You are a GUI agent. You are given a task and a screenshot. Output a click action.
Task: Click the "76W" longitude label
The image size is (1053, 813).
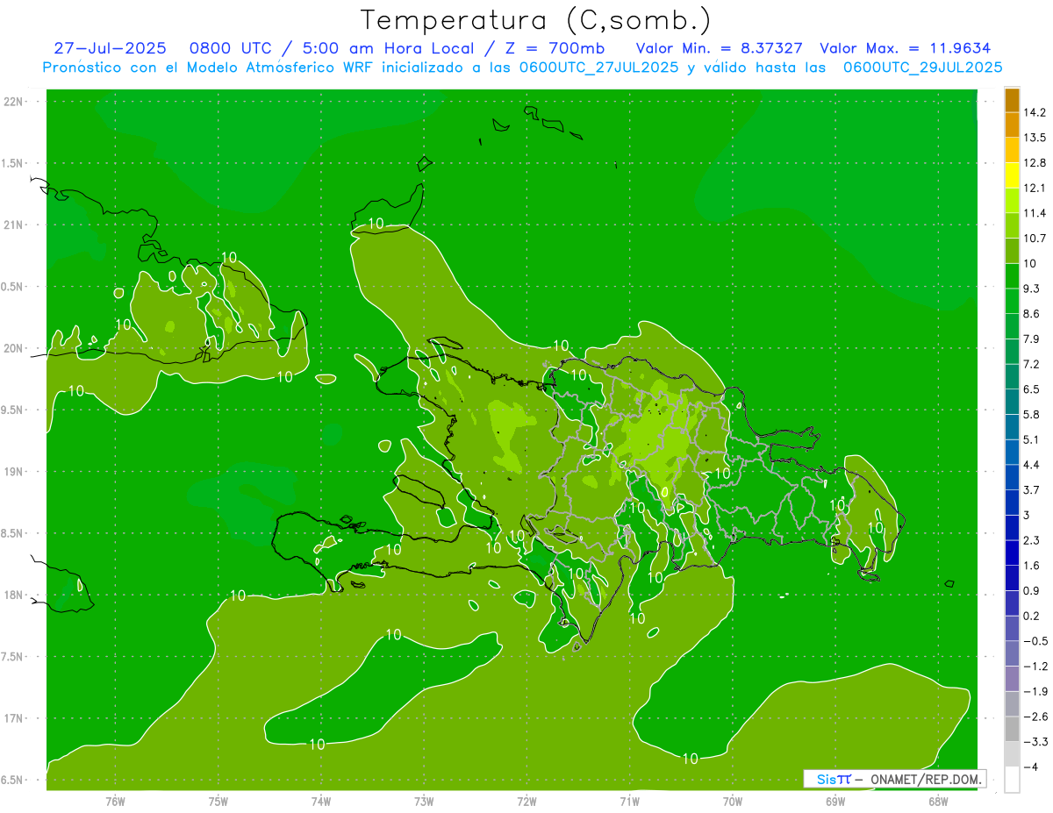[115, 801]
